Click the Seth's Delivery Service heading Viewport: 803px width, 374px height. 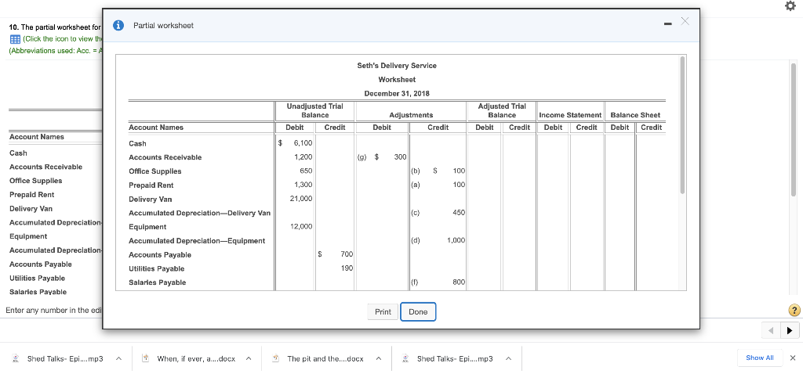pos(397,66)
